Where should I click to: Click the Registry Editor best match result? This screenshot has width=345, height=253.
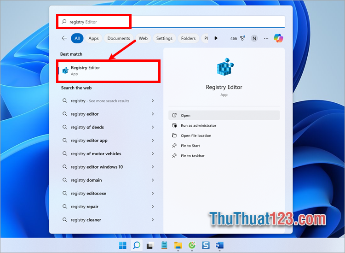(108, 71)
